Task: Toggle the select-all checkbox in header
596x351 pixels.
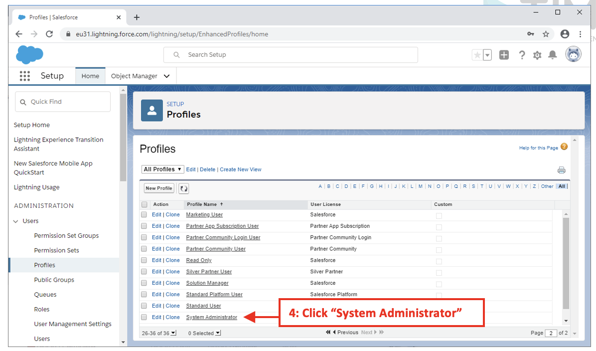Action: pyautogui.click(x=145, y=204)
